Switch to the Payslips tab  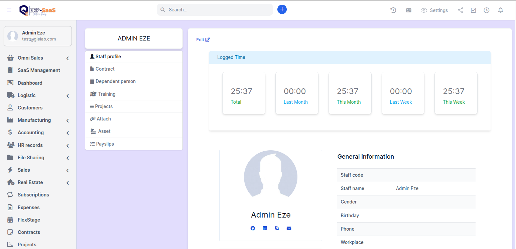click(x=105, y=144)
